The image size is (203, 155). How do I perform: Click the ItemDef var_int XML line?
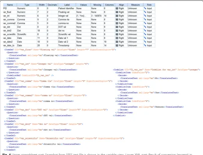pos(47,64)
